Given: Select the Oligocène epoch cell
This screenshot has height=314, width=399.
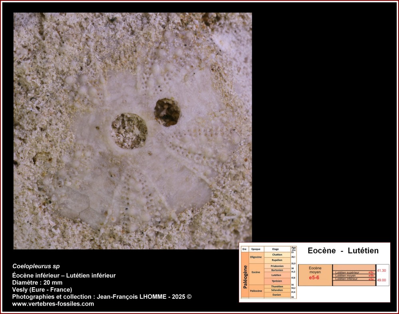Looking at the screenshot, I should 257,257.
